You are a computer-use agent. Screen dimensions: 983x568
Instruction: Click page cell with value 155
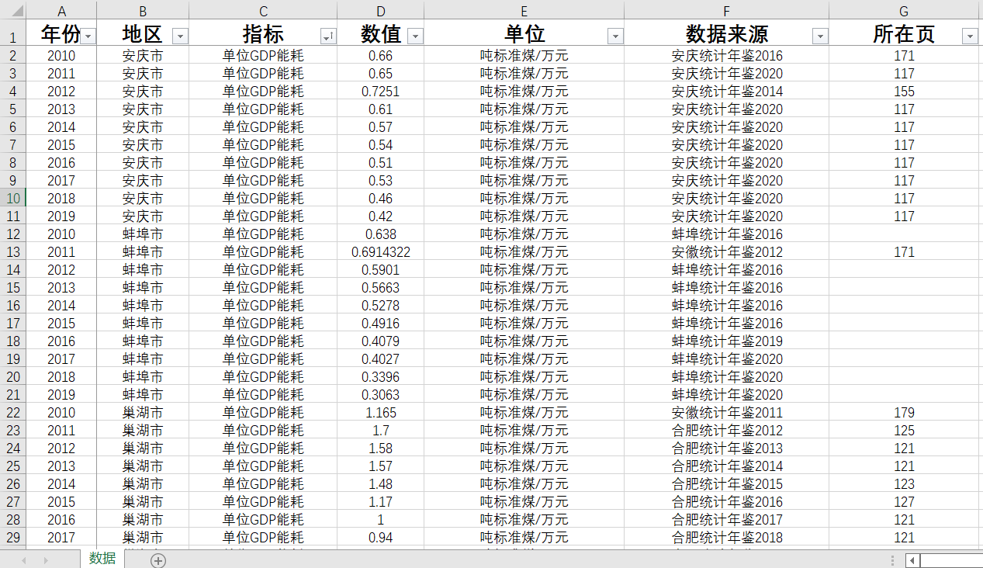(904, 91)
